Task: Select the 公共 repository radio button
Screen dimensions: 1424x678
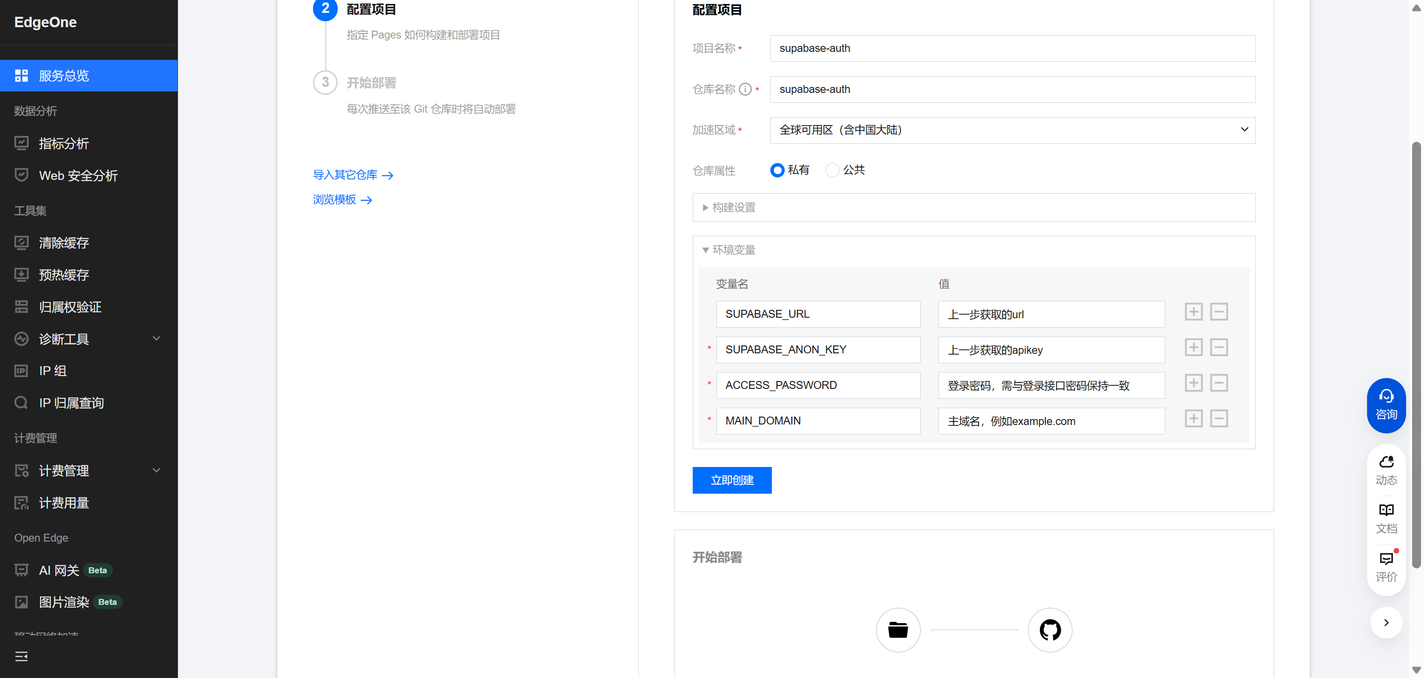Action: coord(832,170)
